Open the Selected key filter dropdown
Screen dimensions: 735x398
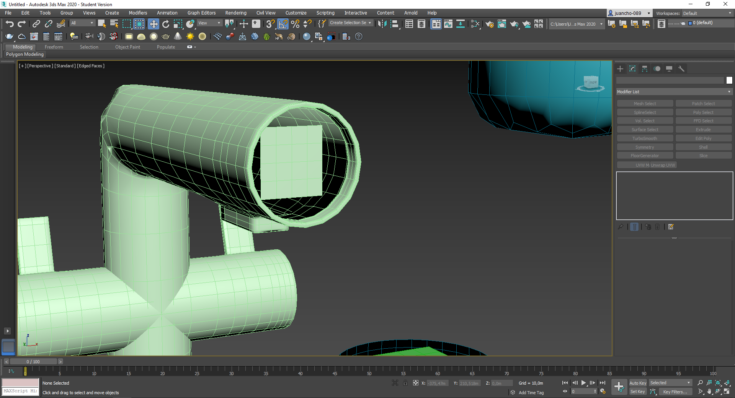coord(671,383)
